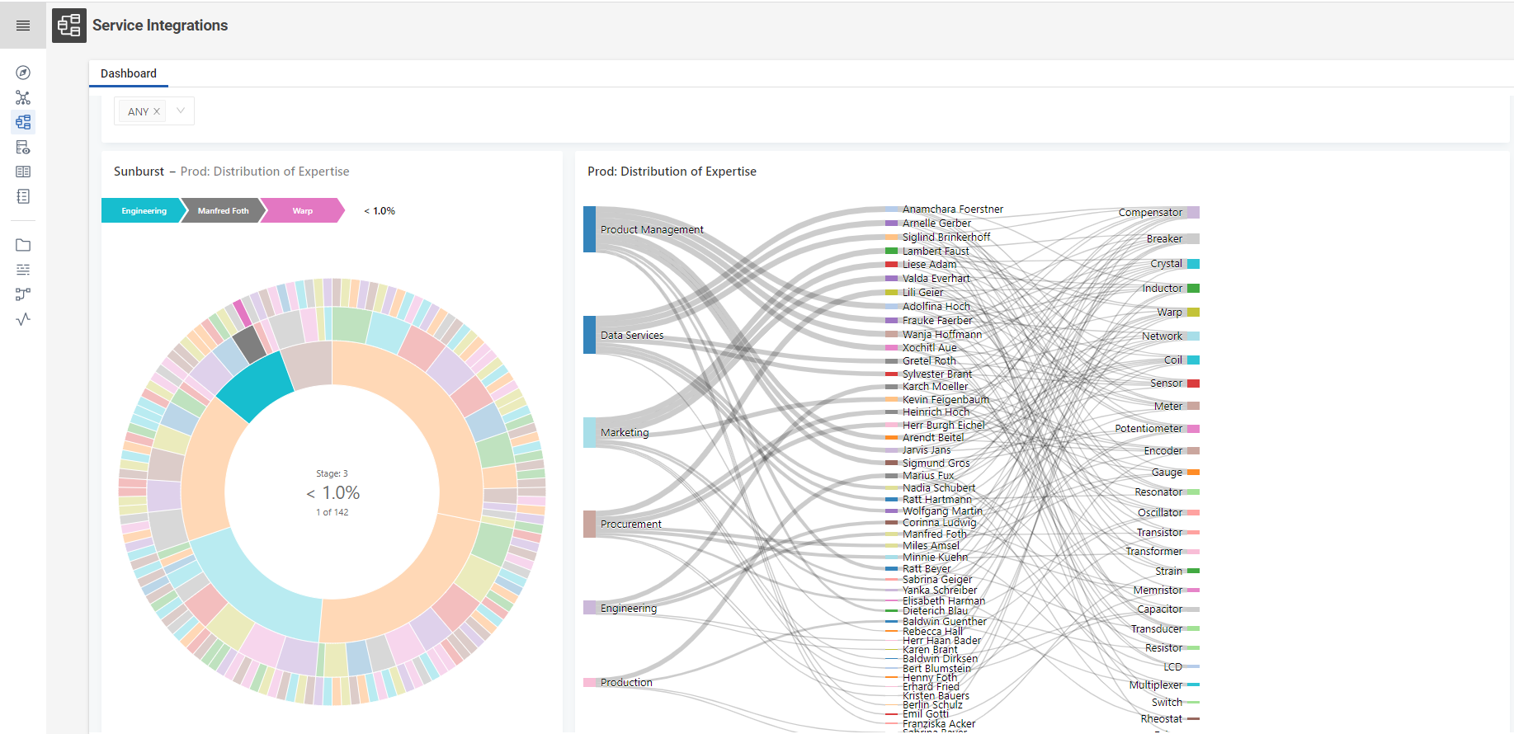Click the sunburst center showing Stage: 3

click(x=332, y=492)
